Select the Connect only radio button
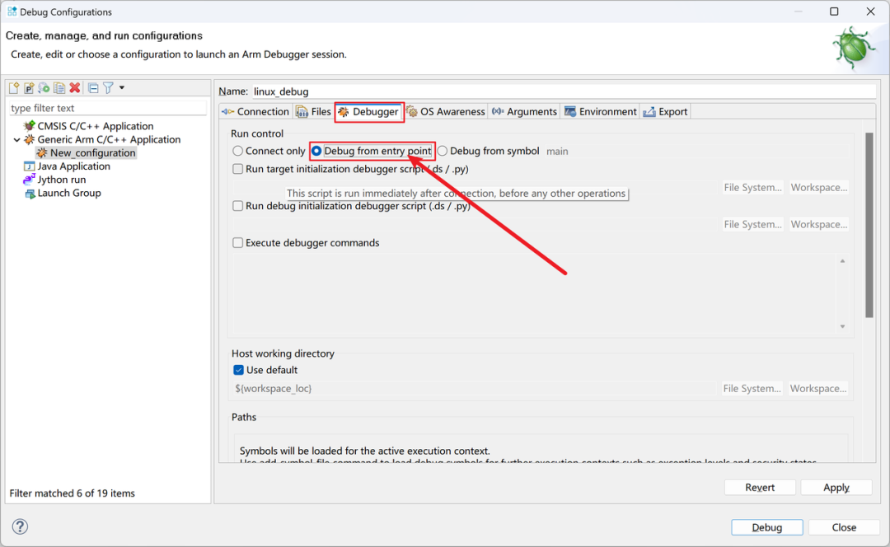890x547 pixels. 238,152
